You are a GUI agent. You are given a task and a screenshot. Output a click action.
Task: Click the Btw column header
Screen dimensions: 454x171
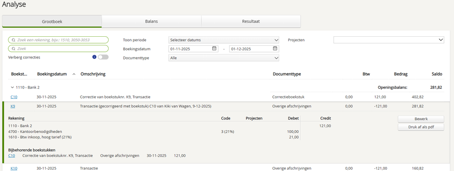point(366,74)
